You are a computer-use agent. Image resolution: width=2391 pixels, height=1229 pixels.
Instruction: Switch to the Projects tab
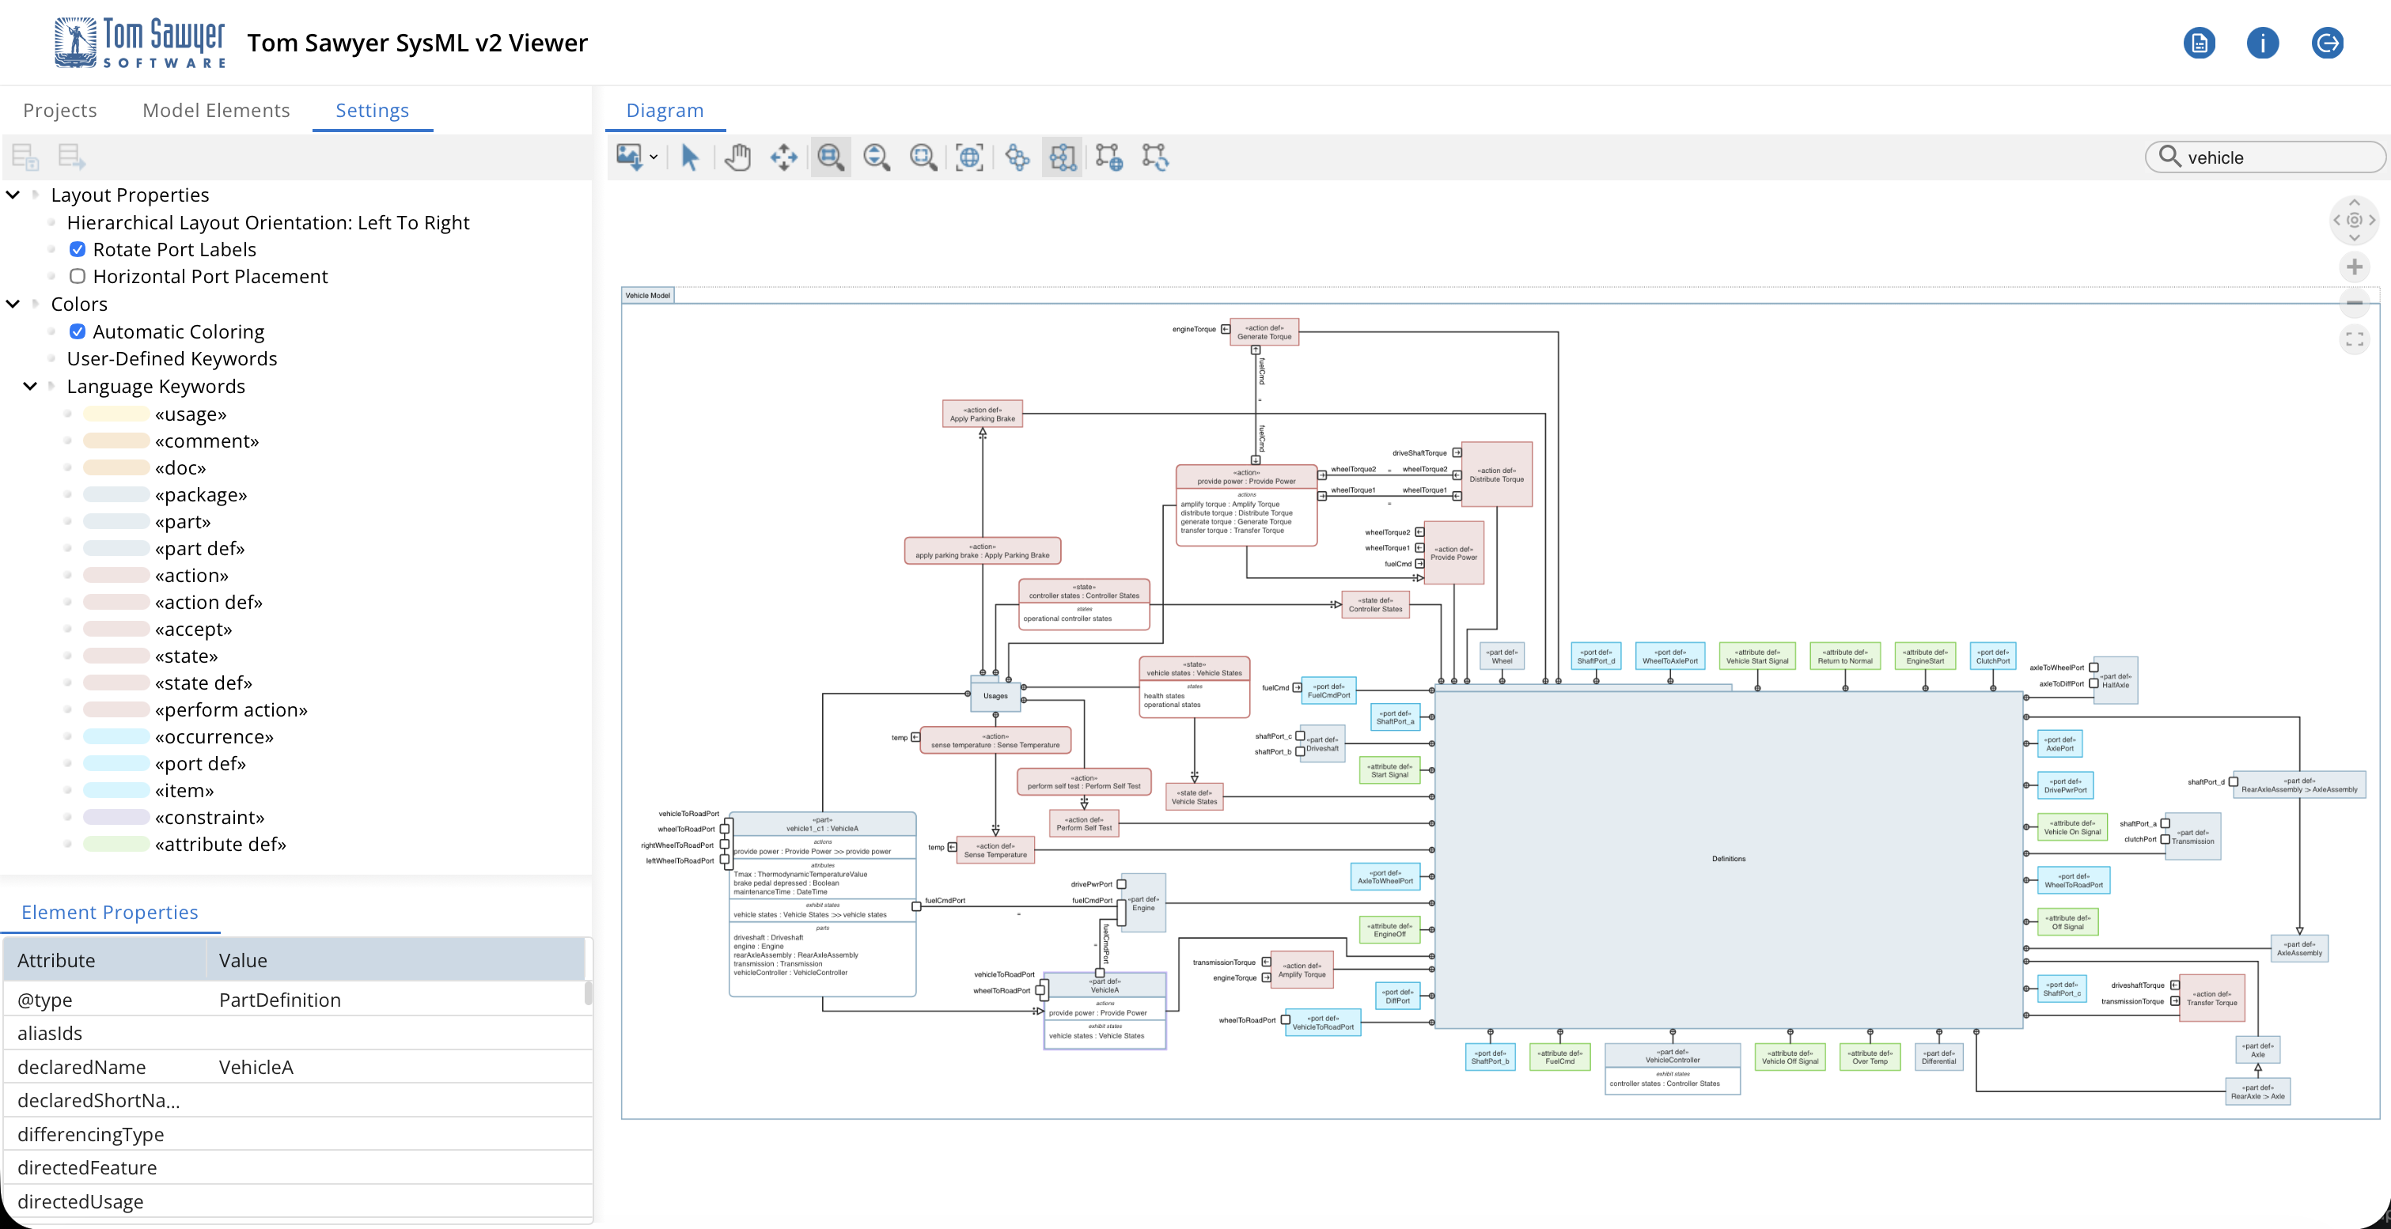(59, 111)
